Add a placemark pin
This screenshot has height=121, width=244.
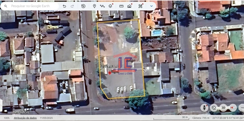tap(94, 6)
